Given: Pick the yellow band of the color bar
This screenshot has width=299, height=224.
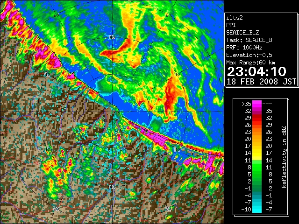Looking at the screenshot, I should [x=257, y=154].
